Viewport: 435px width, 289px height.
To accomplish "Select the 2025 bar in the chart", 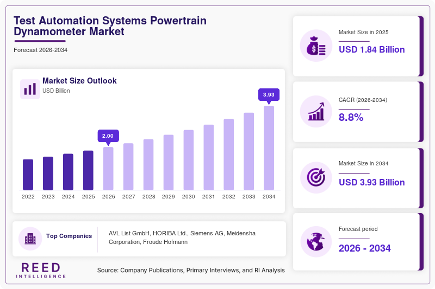I will pyautogui.click(x=88, y=170).
